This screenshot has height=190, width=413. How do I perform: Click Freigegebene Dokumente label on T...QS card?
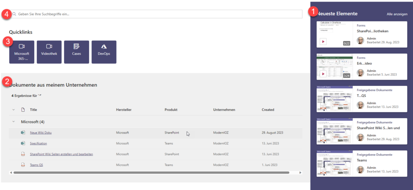(x=375, y=90)
